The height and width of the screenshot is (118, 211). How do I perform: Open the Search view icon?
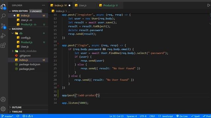click(x=3, y=16)
